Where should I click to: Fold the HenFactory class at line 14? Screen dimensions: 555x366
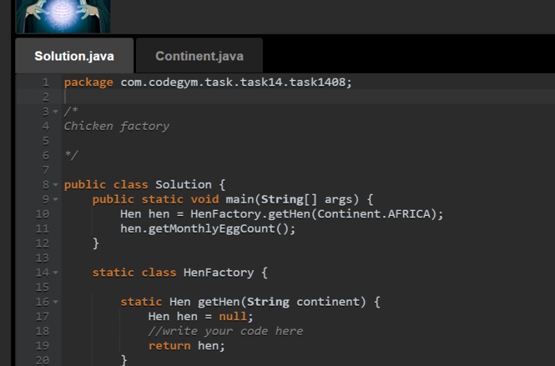pos(55,272)
